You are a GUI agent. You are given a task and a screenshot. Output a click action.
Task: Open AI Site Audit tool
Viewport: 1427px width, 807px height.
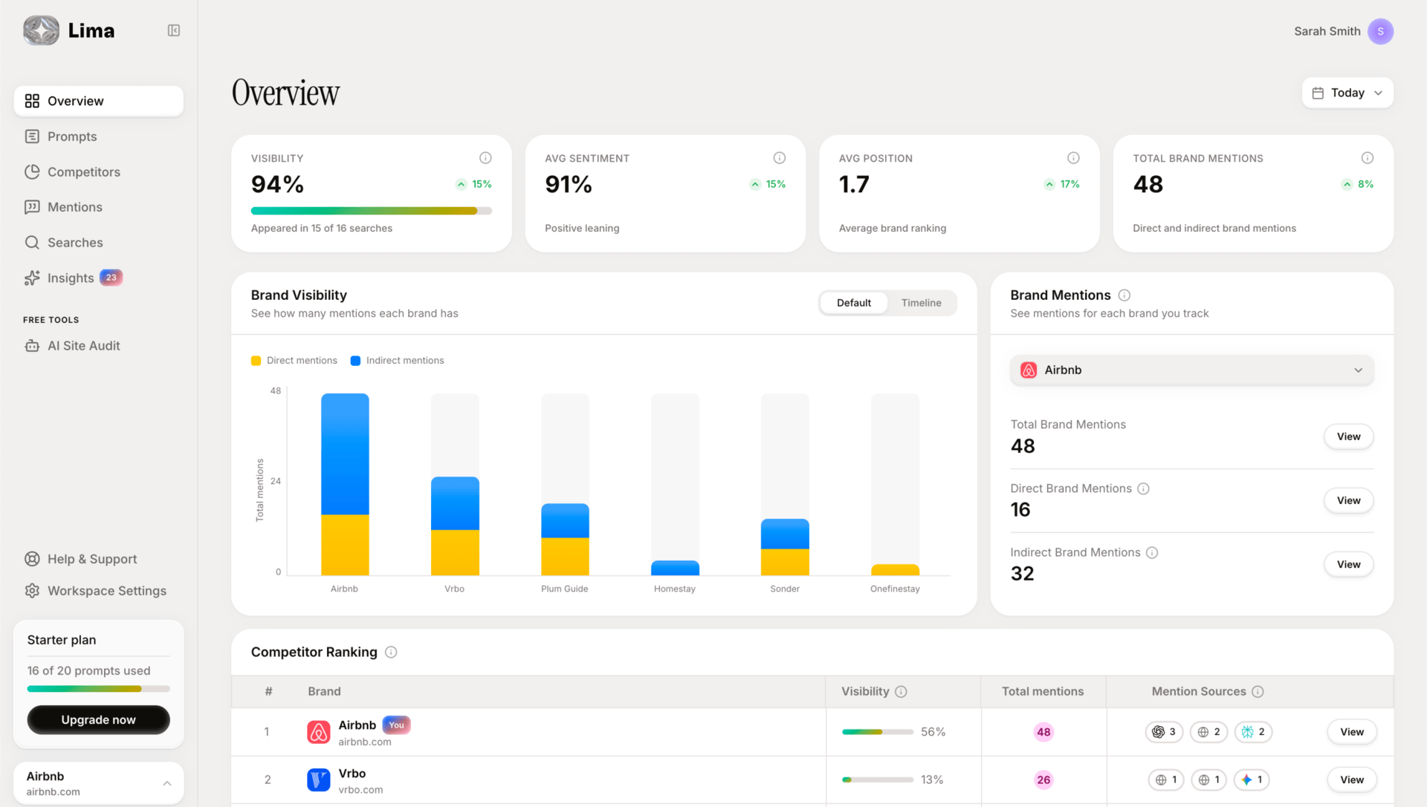click(x=98, y=346)
